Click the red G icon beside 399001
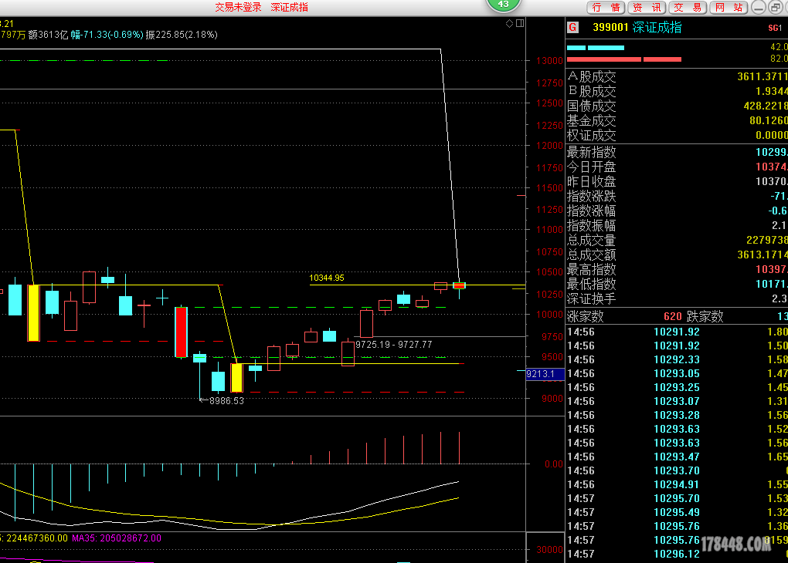788x563 pixels. point(573,28)
